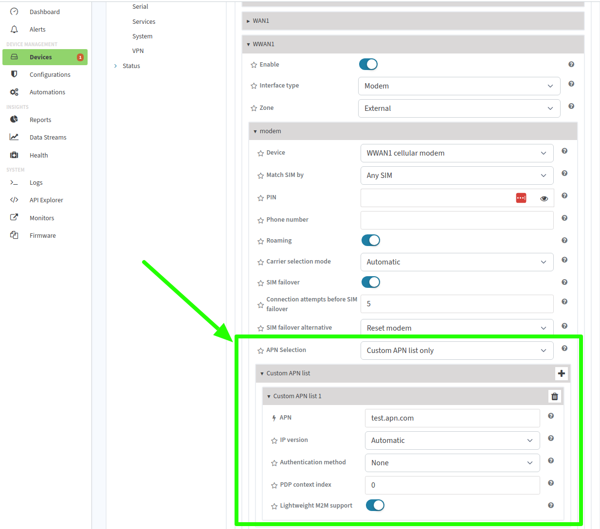This screenshot has width=600, height=529.
Task: Open the Device dropdown
Action: (457, 153)
